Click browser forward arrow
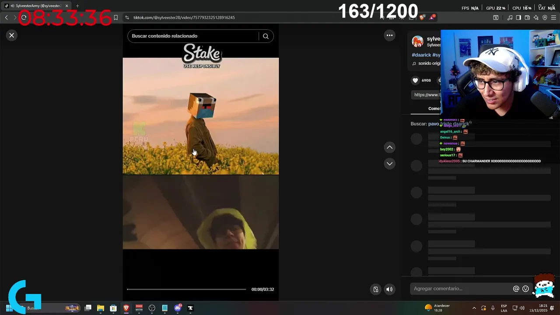This screenshot has width=560, height=315. pos(14,17)
